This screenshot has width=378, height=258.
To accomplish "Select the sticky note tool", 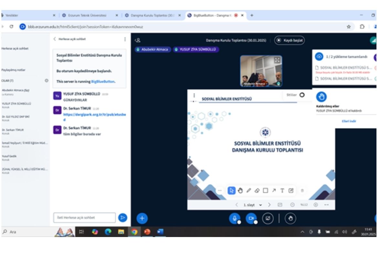I will tap(291, 191).
